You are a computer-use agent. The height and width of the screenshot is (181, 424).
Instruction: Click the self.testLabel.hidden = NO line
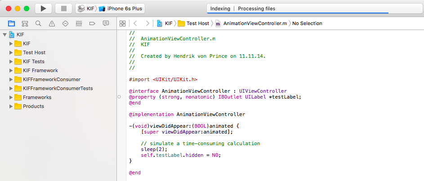(181, 155)
